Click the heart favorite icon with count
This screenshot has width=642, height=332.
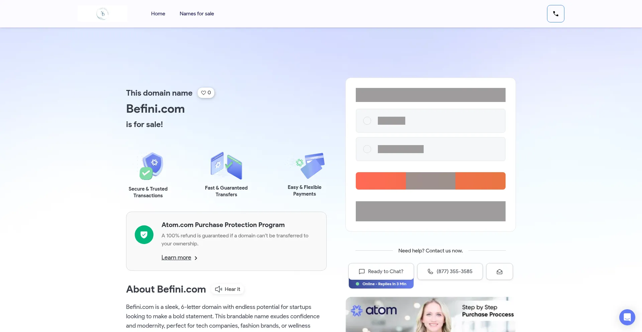click(x=206, y=93)
